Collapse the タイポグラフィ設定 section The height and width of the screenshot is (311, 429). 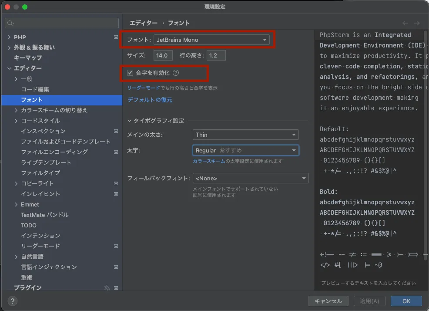point(129,121)
